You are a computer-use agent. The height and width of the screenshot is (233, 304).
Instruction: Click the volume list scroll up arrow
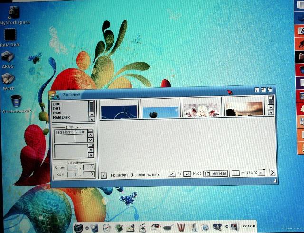92,114
